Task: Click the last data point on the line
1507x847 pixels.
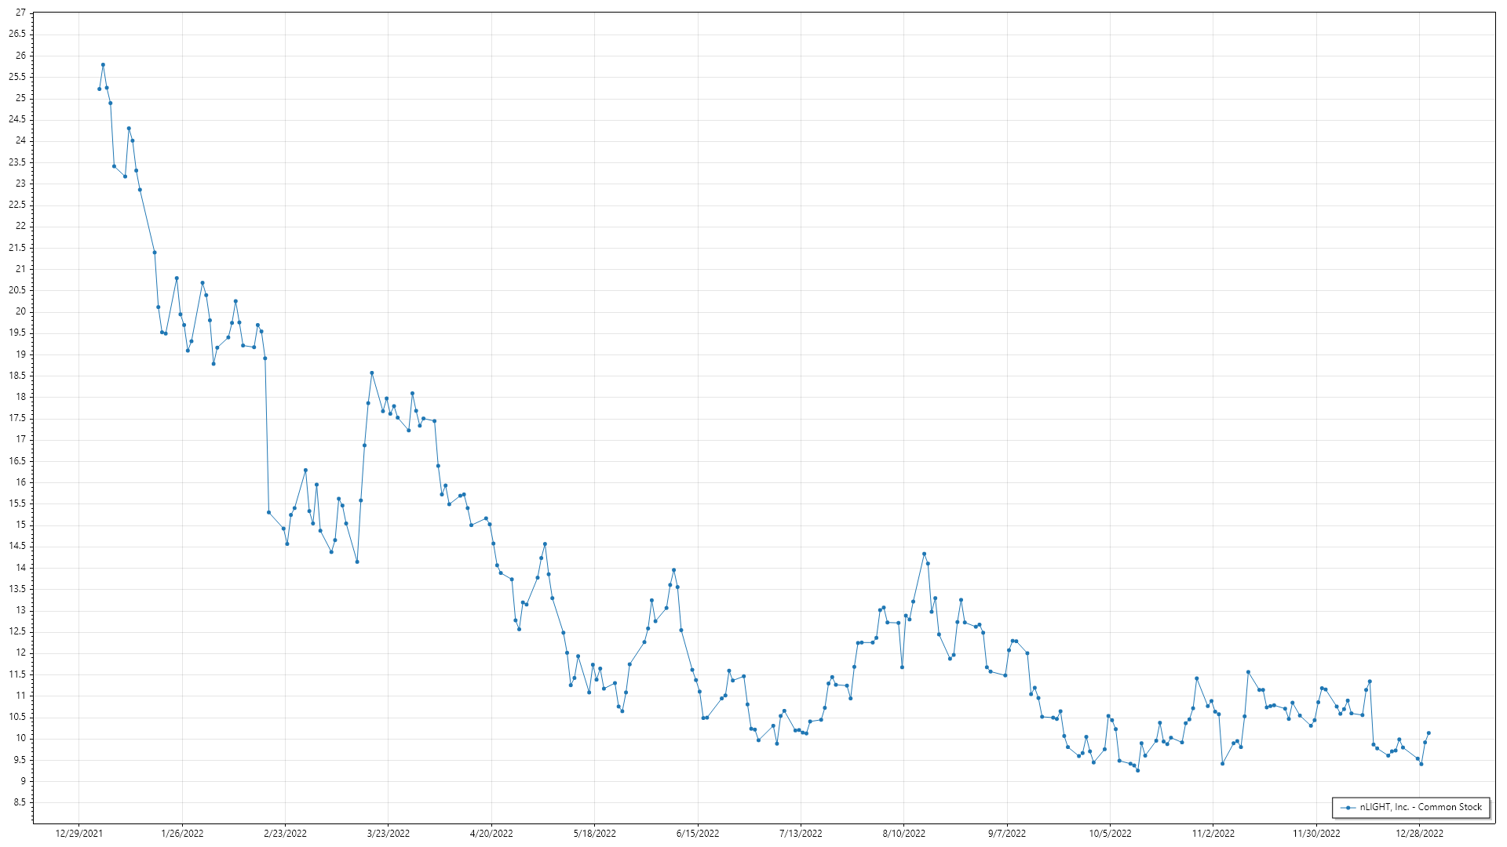Action: (1429, 733)
